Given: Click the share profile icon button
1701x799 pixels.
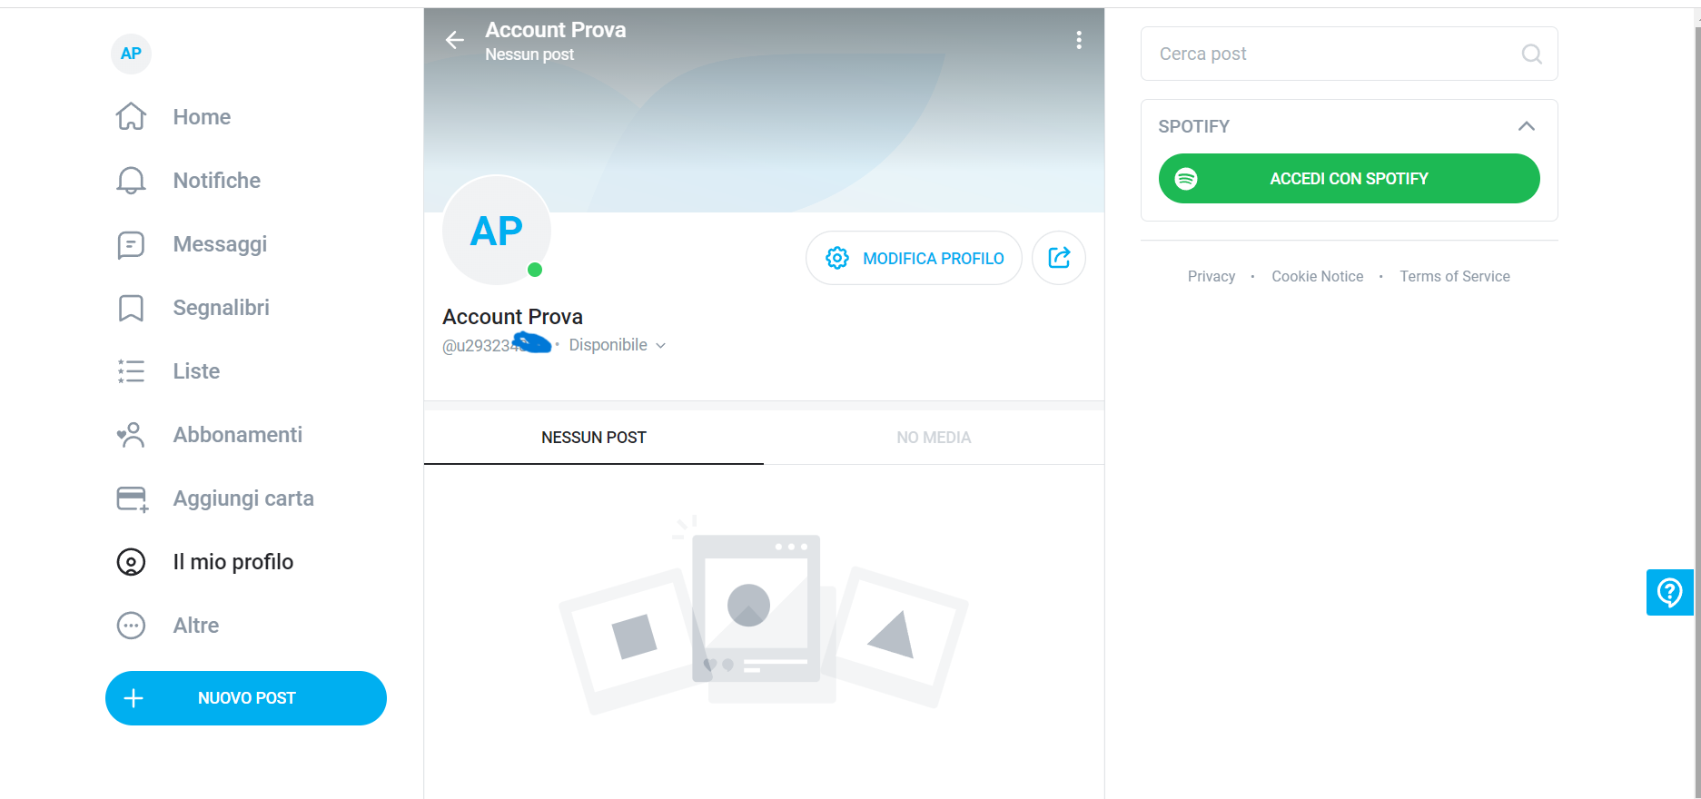Looking at the screenshot, I should [x=1059, y=258].
